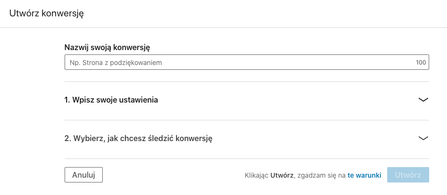The height and width of the screenshot is (195, 447).
Task: Open section "1. Wpisz swoje ustawienia" heading
Action: click(111, 100)
